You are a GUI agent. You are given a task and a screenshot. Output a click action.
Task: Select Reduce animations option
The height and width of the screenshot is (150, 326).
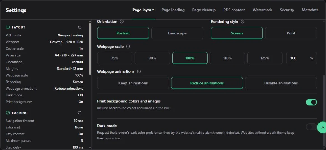click(x=207, y=83)
